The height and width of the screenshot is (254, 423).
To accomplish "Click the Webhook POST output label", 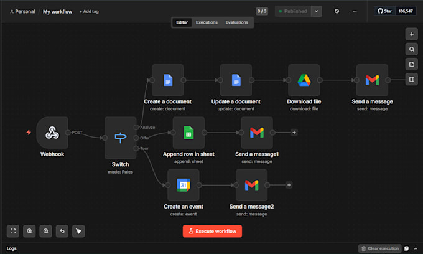I will [77, 133].
